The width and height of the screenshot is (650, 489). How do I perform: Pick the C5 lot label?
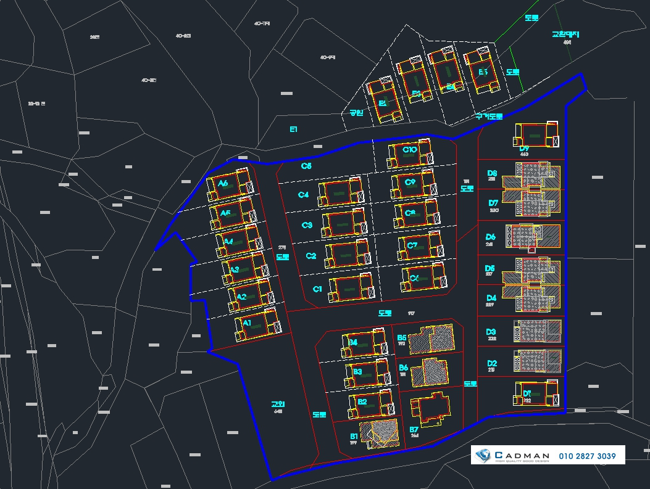(x=306, y=166)
